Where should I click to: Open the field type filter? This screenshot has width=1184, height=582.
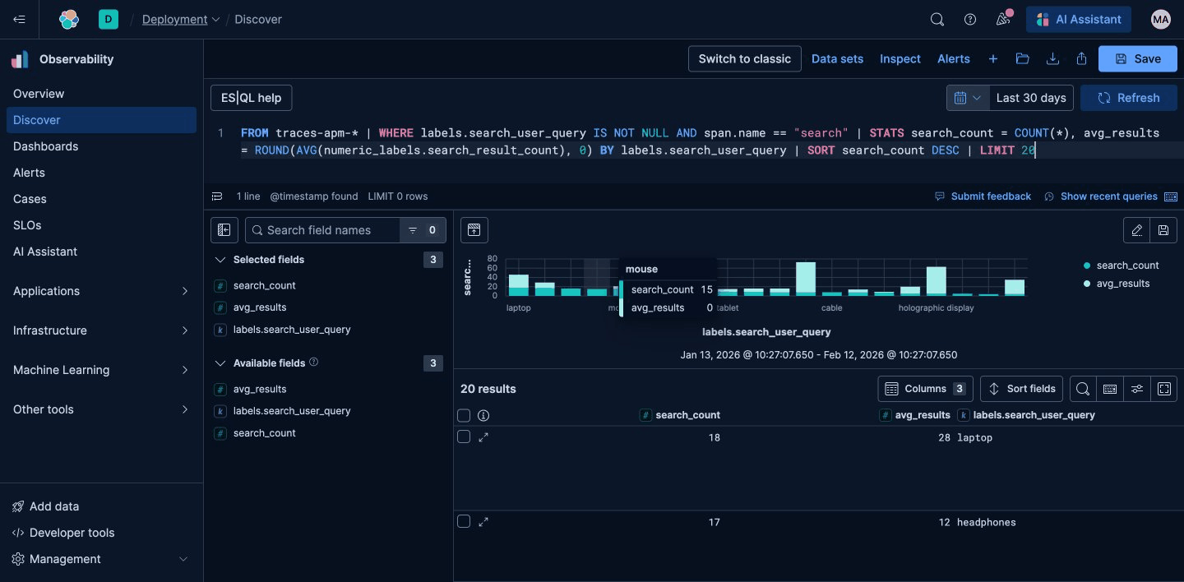[423, 230]
